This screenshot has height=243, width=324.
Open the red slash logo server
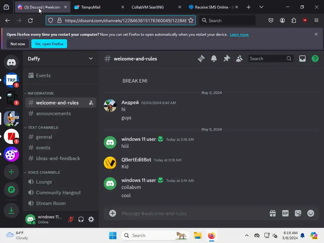click(x=11, y=136)
